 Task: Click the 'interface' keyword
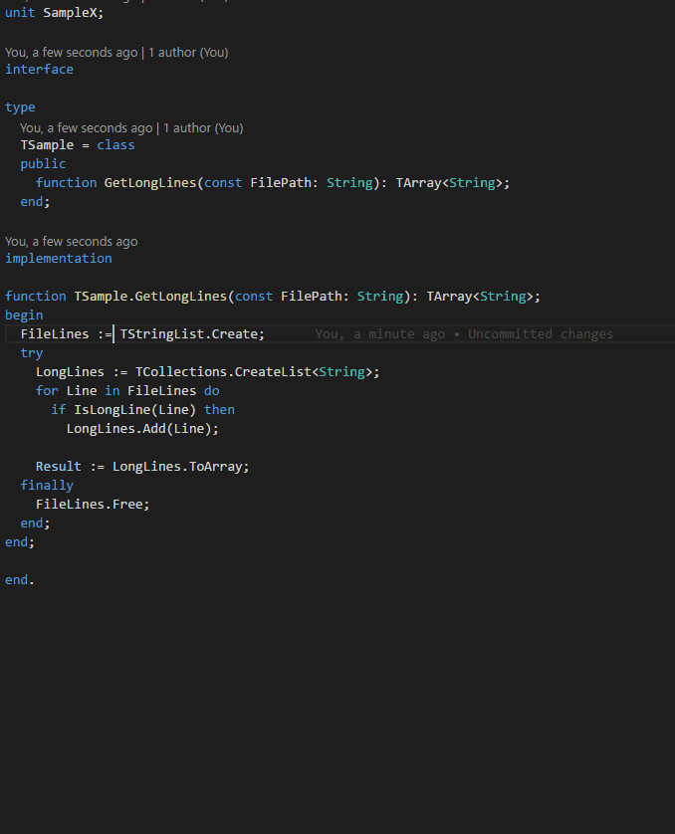pos(40,69)
